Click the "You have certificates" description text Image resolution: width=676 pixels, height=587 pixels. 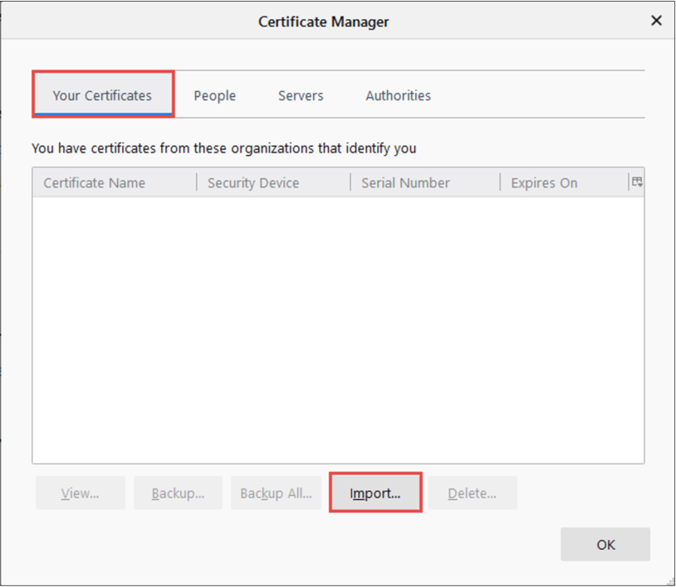pos(224,148)
